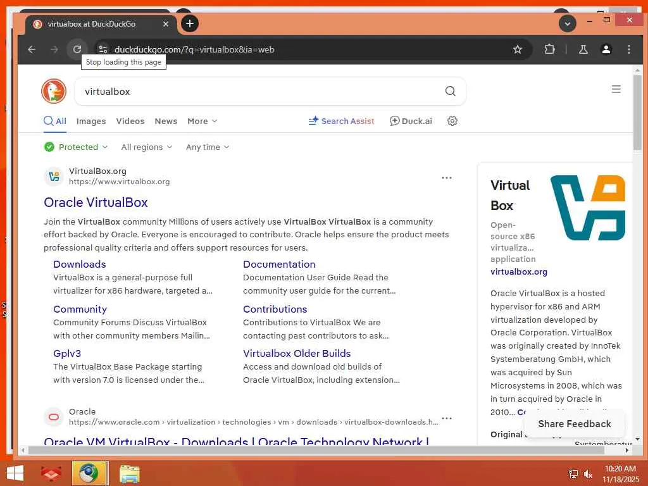Open the Contributions sitelink
Image resolution: width=648 pixels, height=486 pixels.
coord(275,309)
